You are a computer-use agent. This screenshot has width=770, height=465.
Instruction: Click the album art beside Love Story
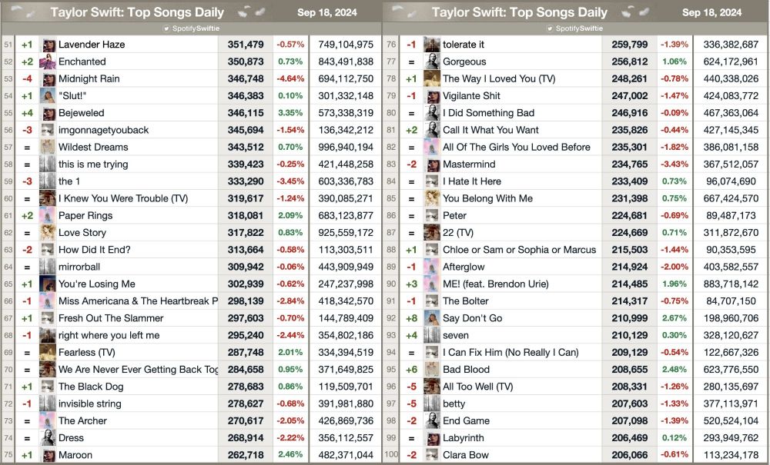tap(48, 233)
